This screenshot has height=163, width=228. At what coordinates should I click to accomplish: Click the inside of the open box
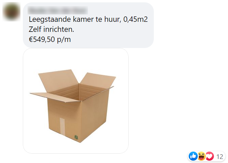(x=79, y=92)
